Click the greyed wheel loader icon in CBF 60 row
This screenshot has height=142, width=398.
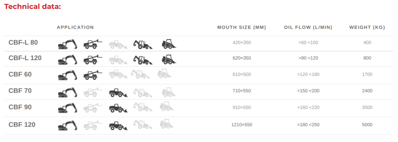click(x=118, y=74)
